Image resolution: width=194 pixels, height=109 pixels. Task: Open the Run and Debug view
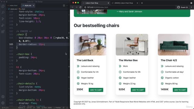click(3, 25)
